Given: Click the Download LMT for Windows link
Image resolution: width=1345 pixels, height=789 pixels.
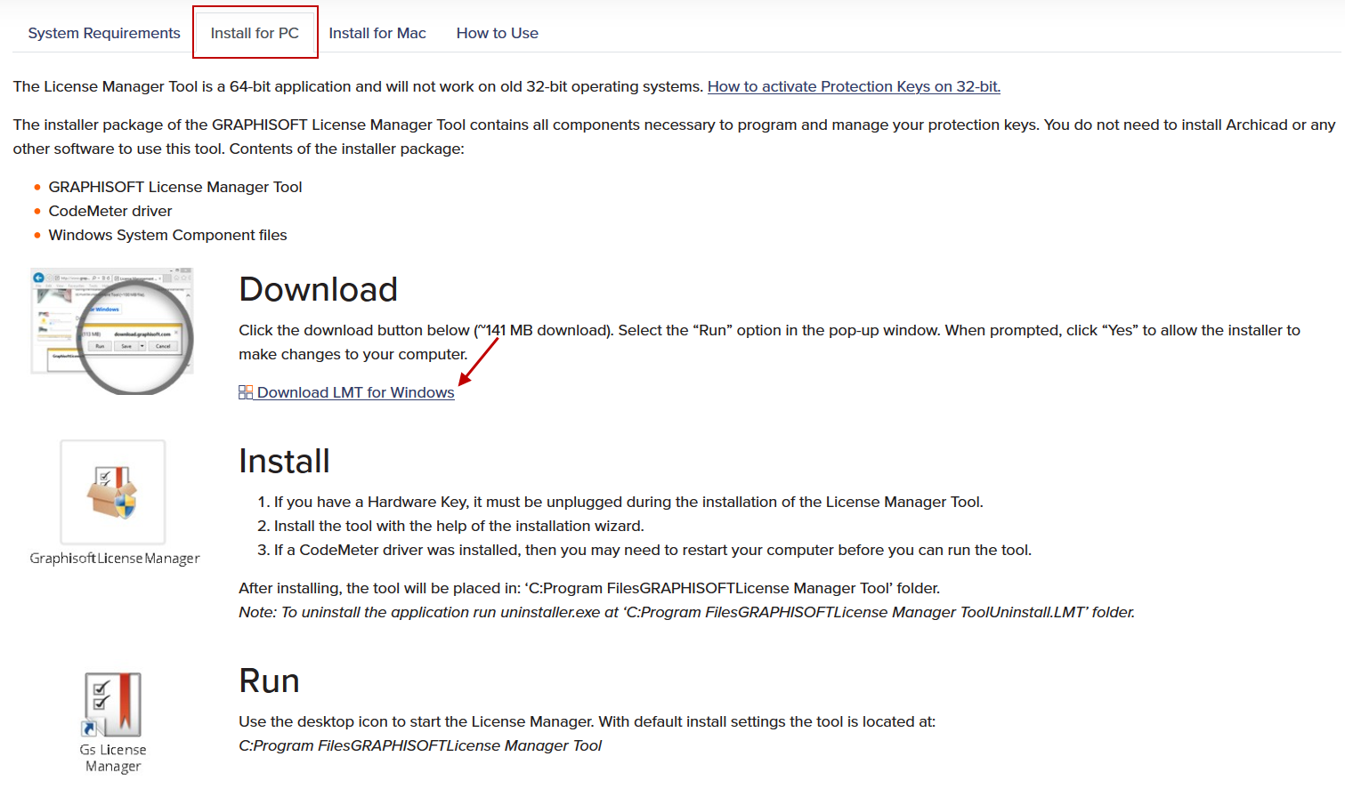Looking at the screenshot, I should pyautogui.click(x=355, y=392).
